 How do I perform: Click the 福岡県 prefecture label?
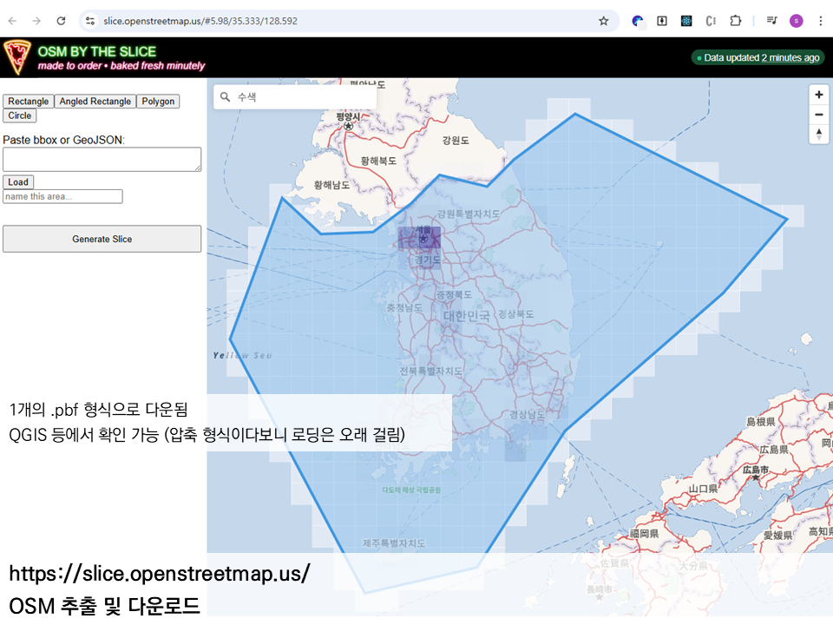(x=644, y=533)
